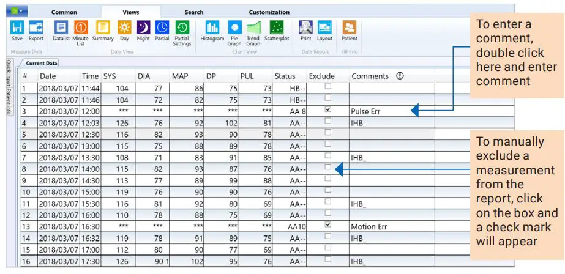This screenshot has height=274, width=565.
Task: Open the Customization ribbon tab
Action: click(x=269, y=12)
